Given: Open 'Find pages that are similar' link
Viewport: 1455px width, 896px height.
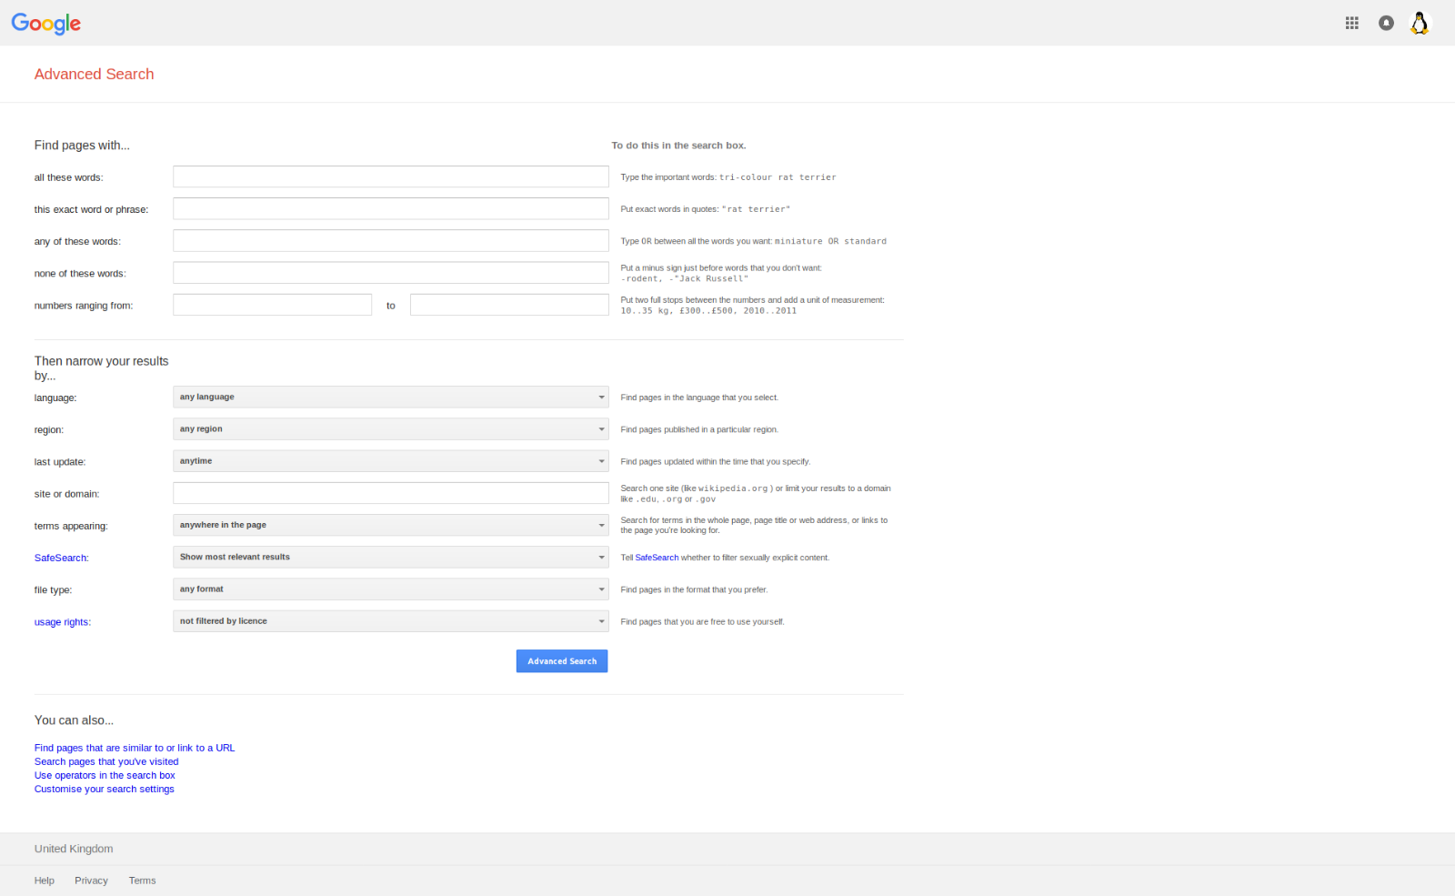Looking at the screenshot, I should point(135,748).
